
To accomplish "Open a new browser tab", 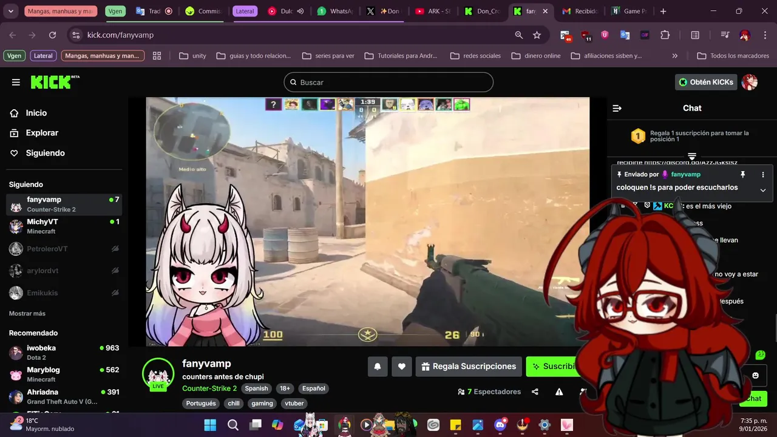I will (663, 11).
